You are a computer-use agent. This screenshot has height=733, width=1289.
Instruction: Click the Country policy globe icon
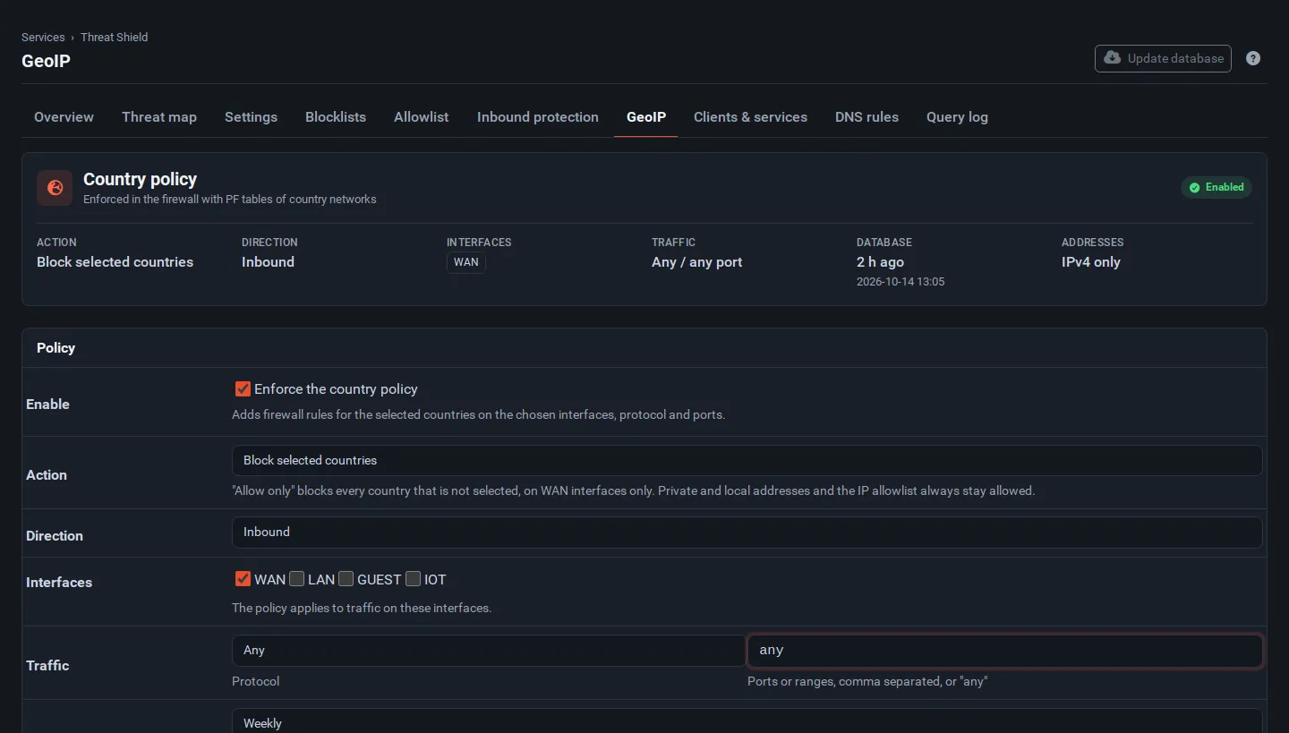click(x=55, y=188)
